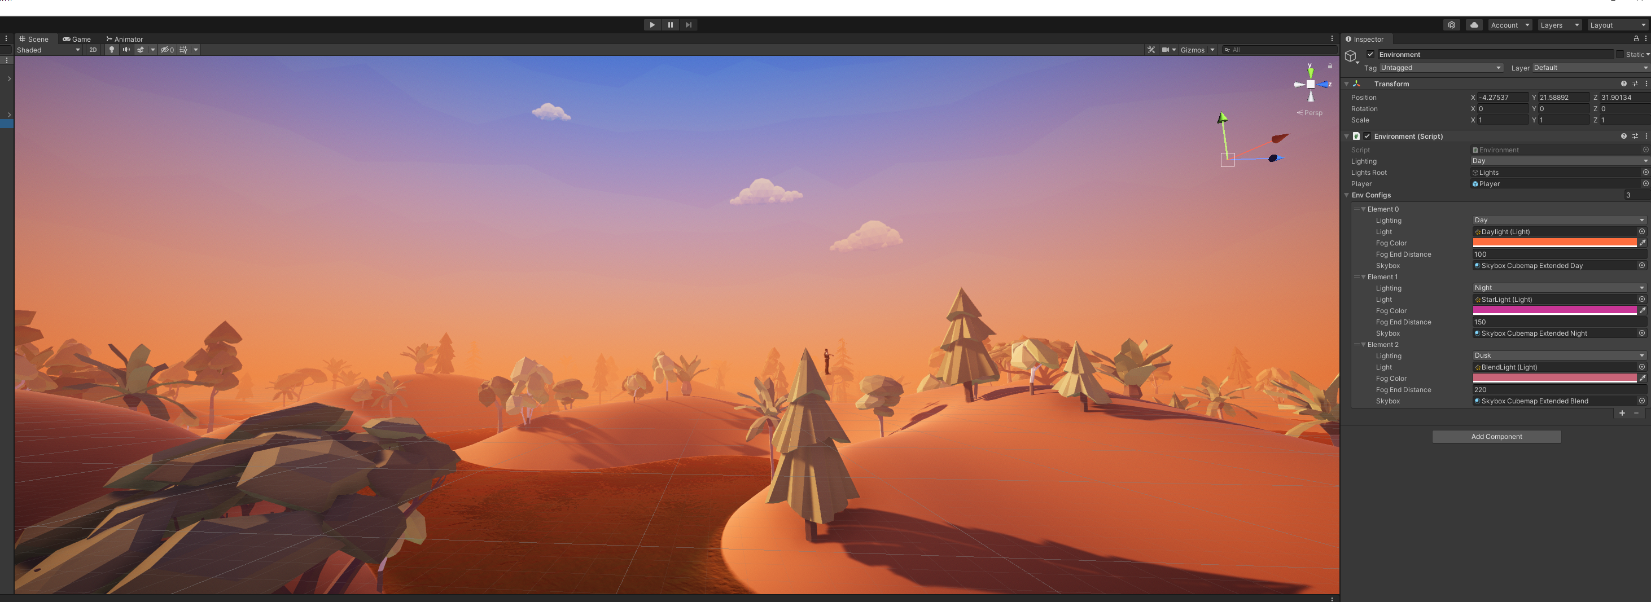Viewport: 1651px width, 602px height.
Task: Open the Shaded draw mode dropdown
Action: coord(48,50)
